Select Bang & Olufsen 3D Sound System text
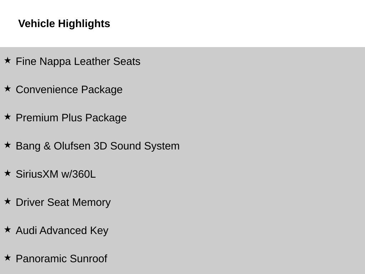The image size is (365, 274). coord(98,146)
